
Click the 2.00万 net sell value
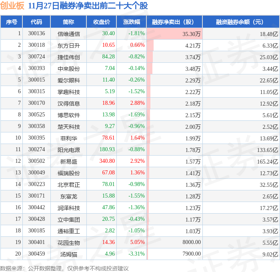(193, 127)
